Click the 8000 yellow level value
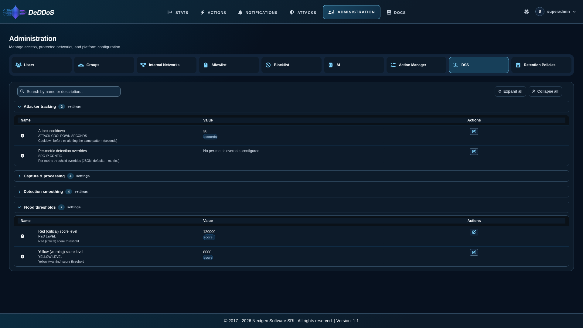Image resolution: width=583 pixels, height=328 pixels. (207, 252)
